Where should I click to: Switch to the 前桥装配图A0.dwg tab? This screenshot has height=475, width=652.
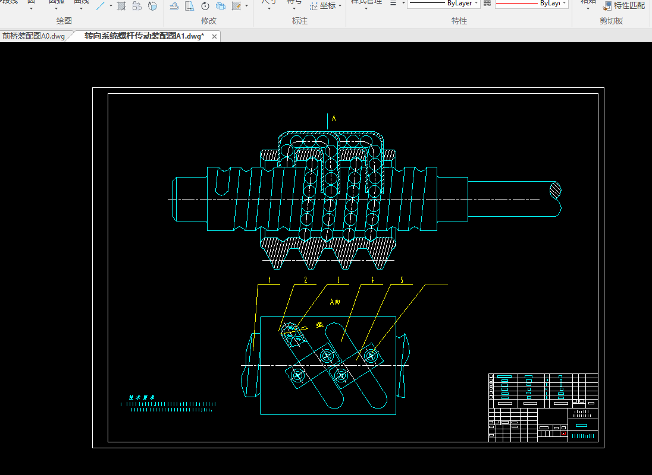(x=33, y=36)
